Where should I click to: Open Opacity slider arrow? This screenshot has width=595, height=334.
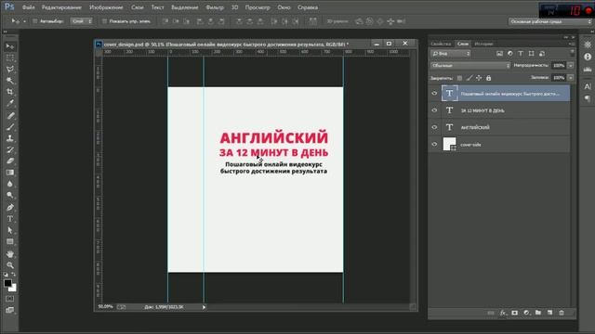pyautogui.click(x=570, y=66)
